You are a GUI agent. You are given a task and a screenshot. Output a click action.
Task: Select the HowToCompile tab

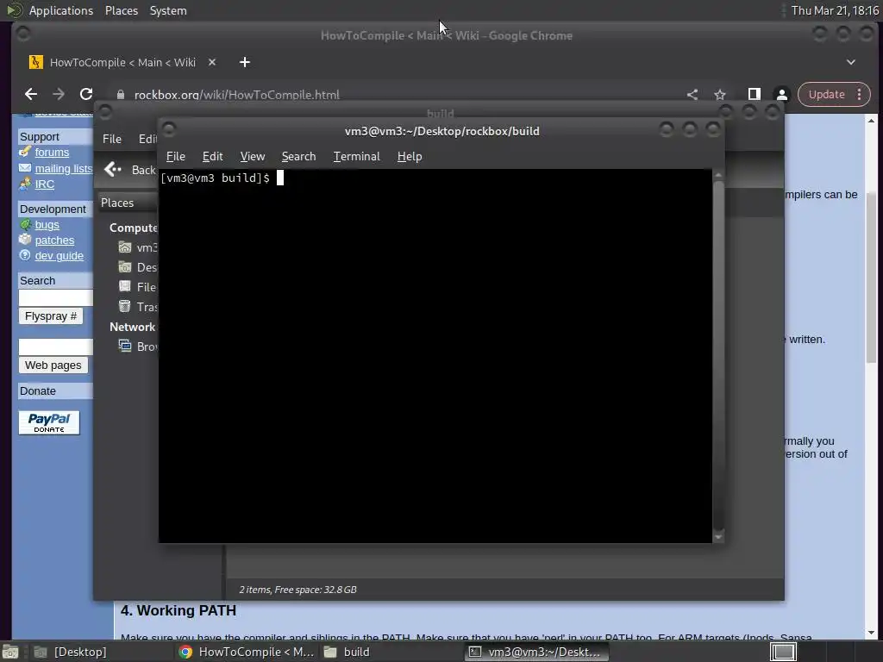coord(122,62)
